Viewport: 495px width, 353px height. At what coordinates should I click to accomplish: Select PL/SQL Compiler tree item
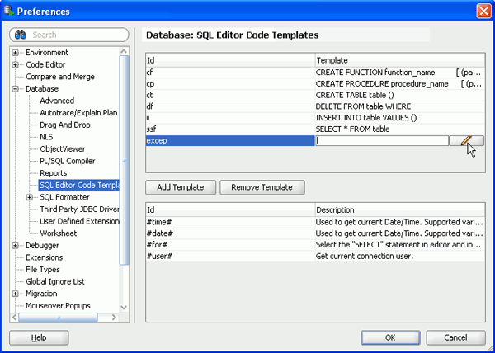pos(68,161)
